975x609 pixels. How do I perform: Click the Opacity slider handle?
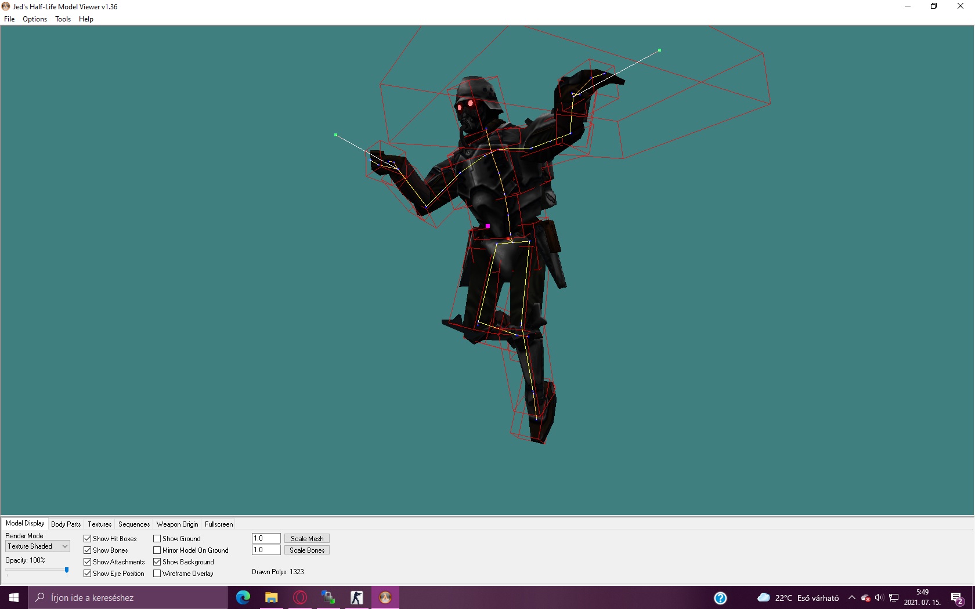[x=67, y=571]
